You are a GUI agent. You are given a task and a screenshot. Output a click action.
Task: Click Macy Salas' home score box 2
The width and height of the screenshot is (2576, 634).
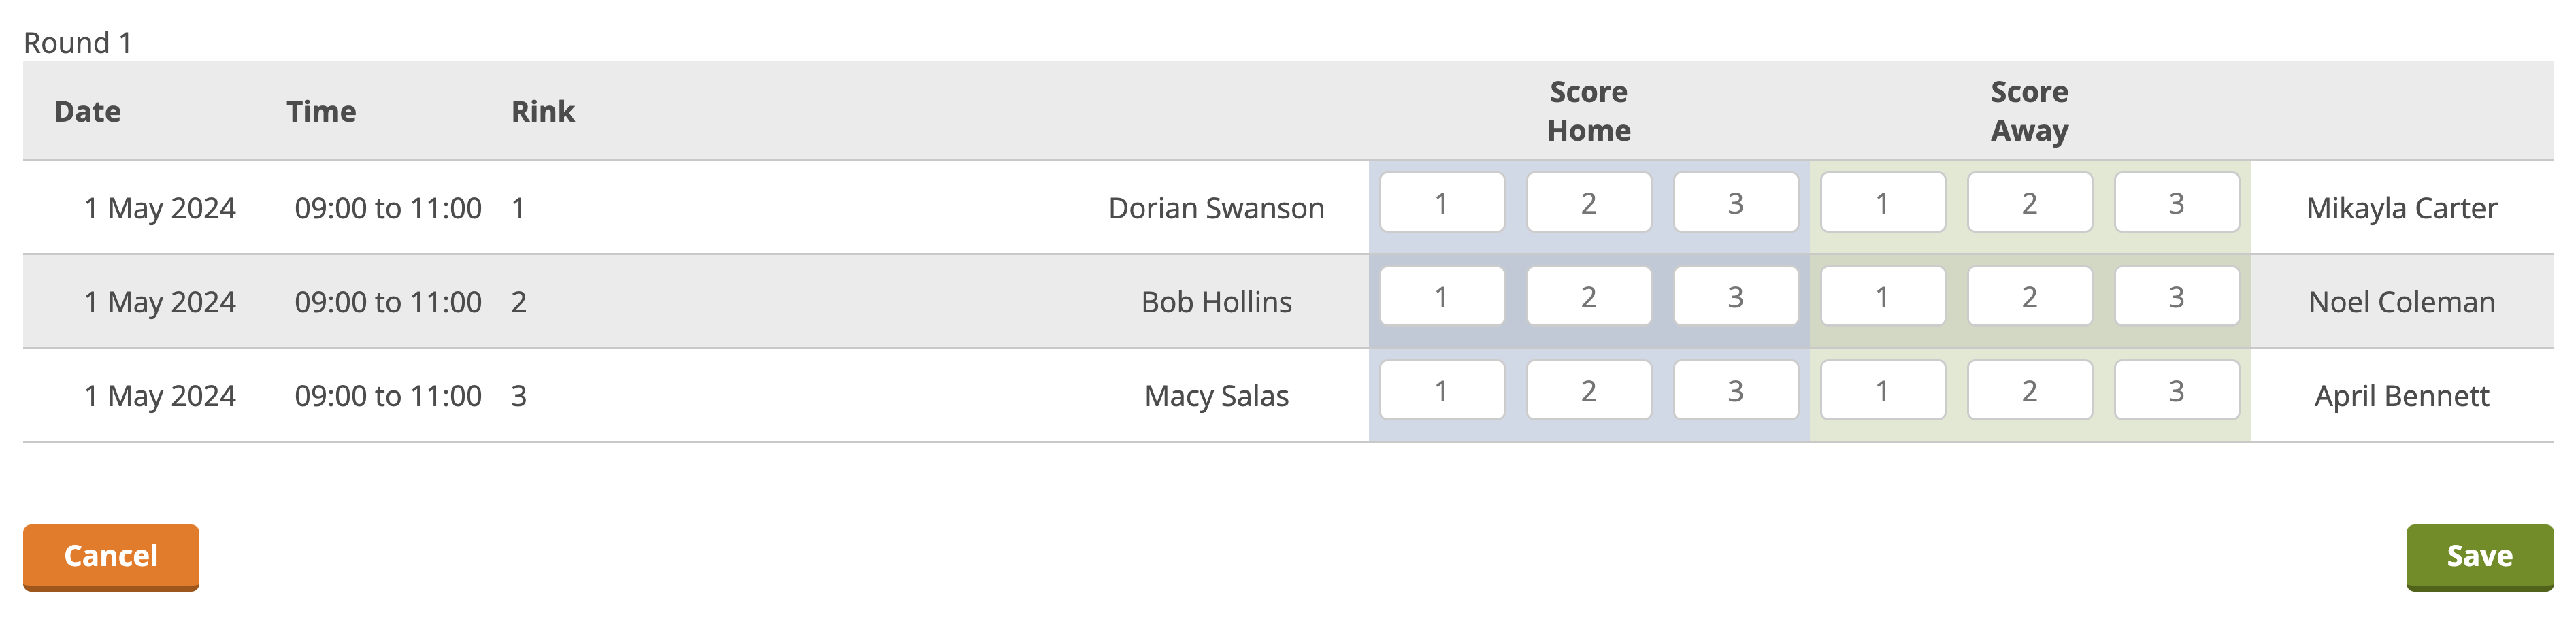[x=1589, y=391]
